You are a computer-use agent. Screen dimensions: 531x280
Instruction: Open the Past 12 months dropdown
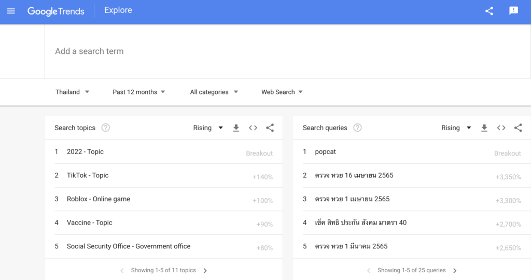[139, 92]
